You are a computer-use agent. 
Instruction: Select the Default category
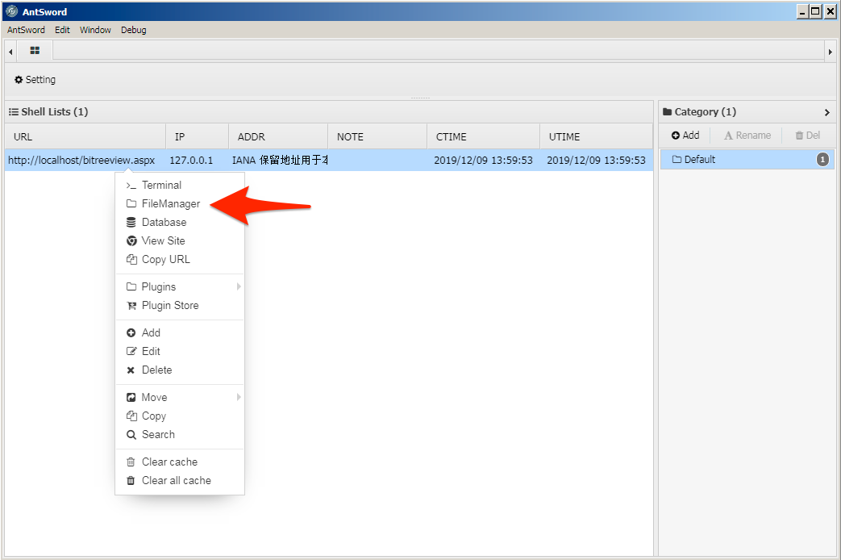(747, 160)
